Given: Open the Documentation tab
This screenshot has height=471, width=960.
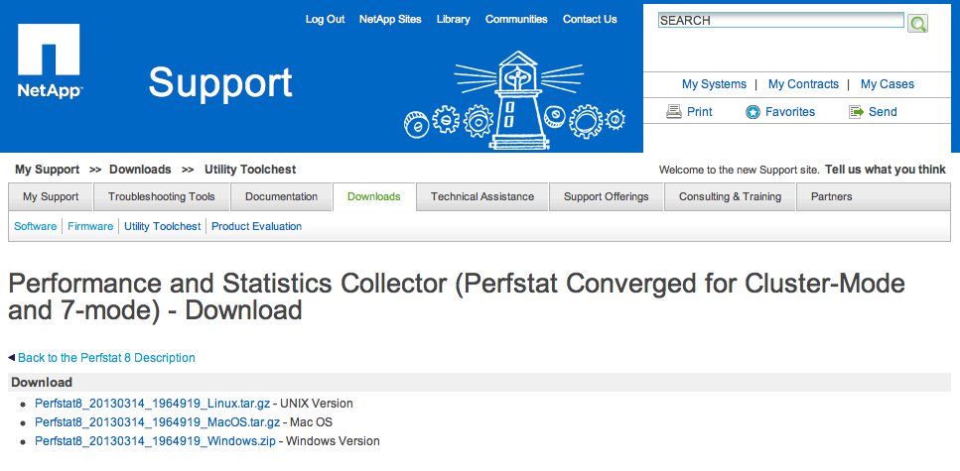Looking at the screenshot, I should (x=282, y=196).
